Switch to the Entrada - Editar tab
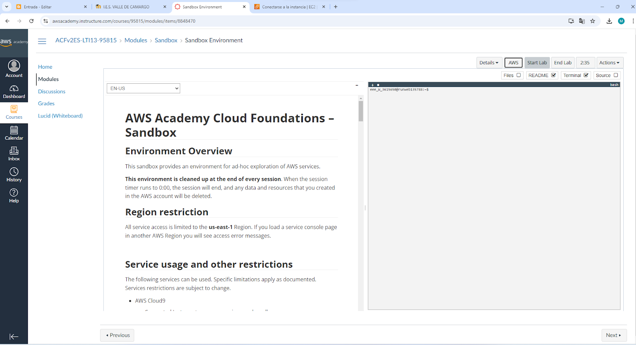 tap(52, 7)
